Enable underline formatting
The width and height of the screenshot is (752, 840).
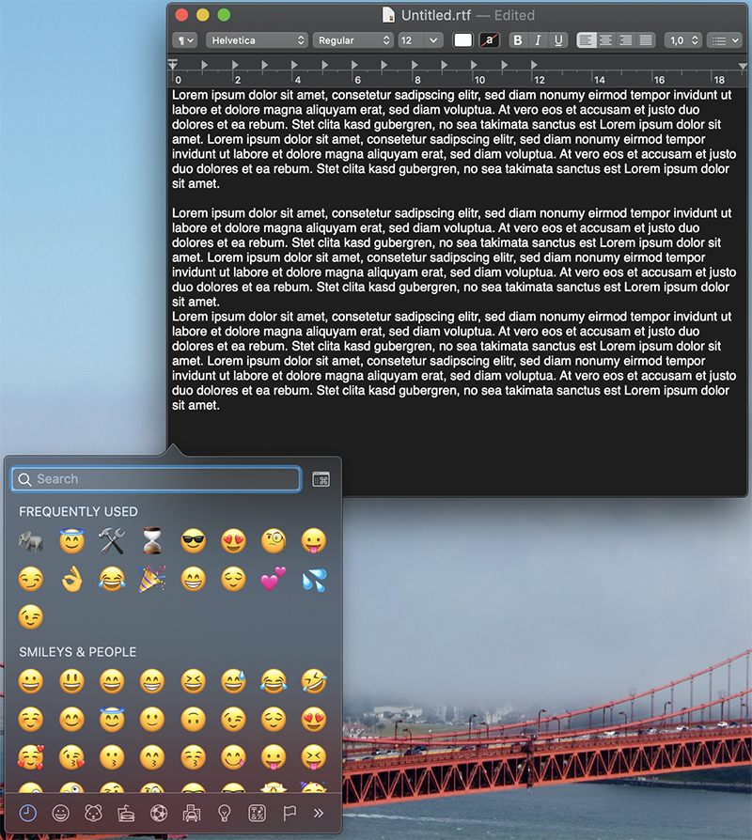tap(558, 40)
